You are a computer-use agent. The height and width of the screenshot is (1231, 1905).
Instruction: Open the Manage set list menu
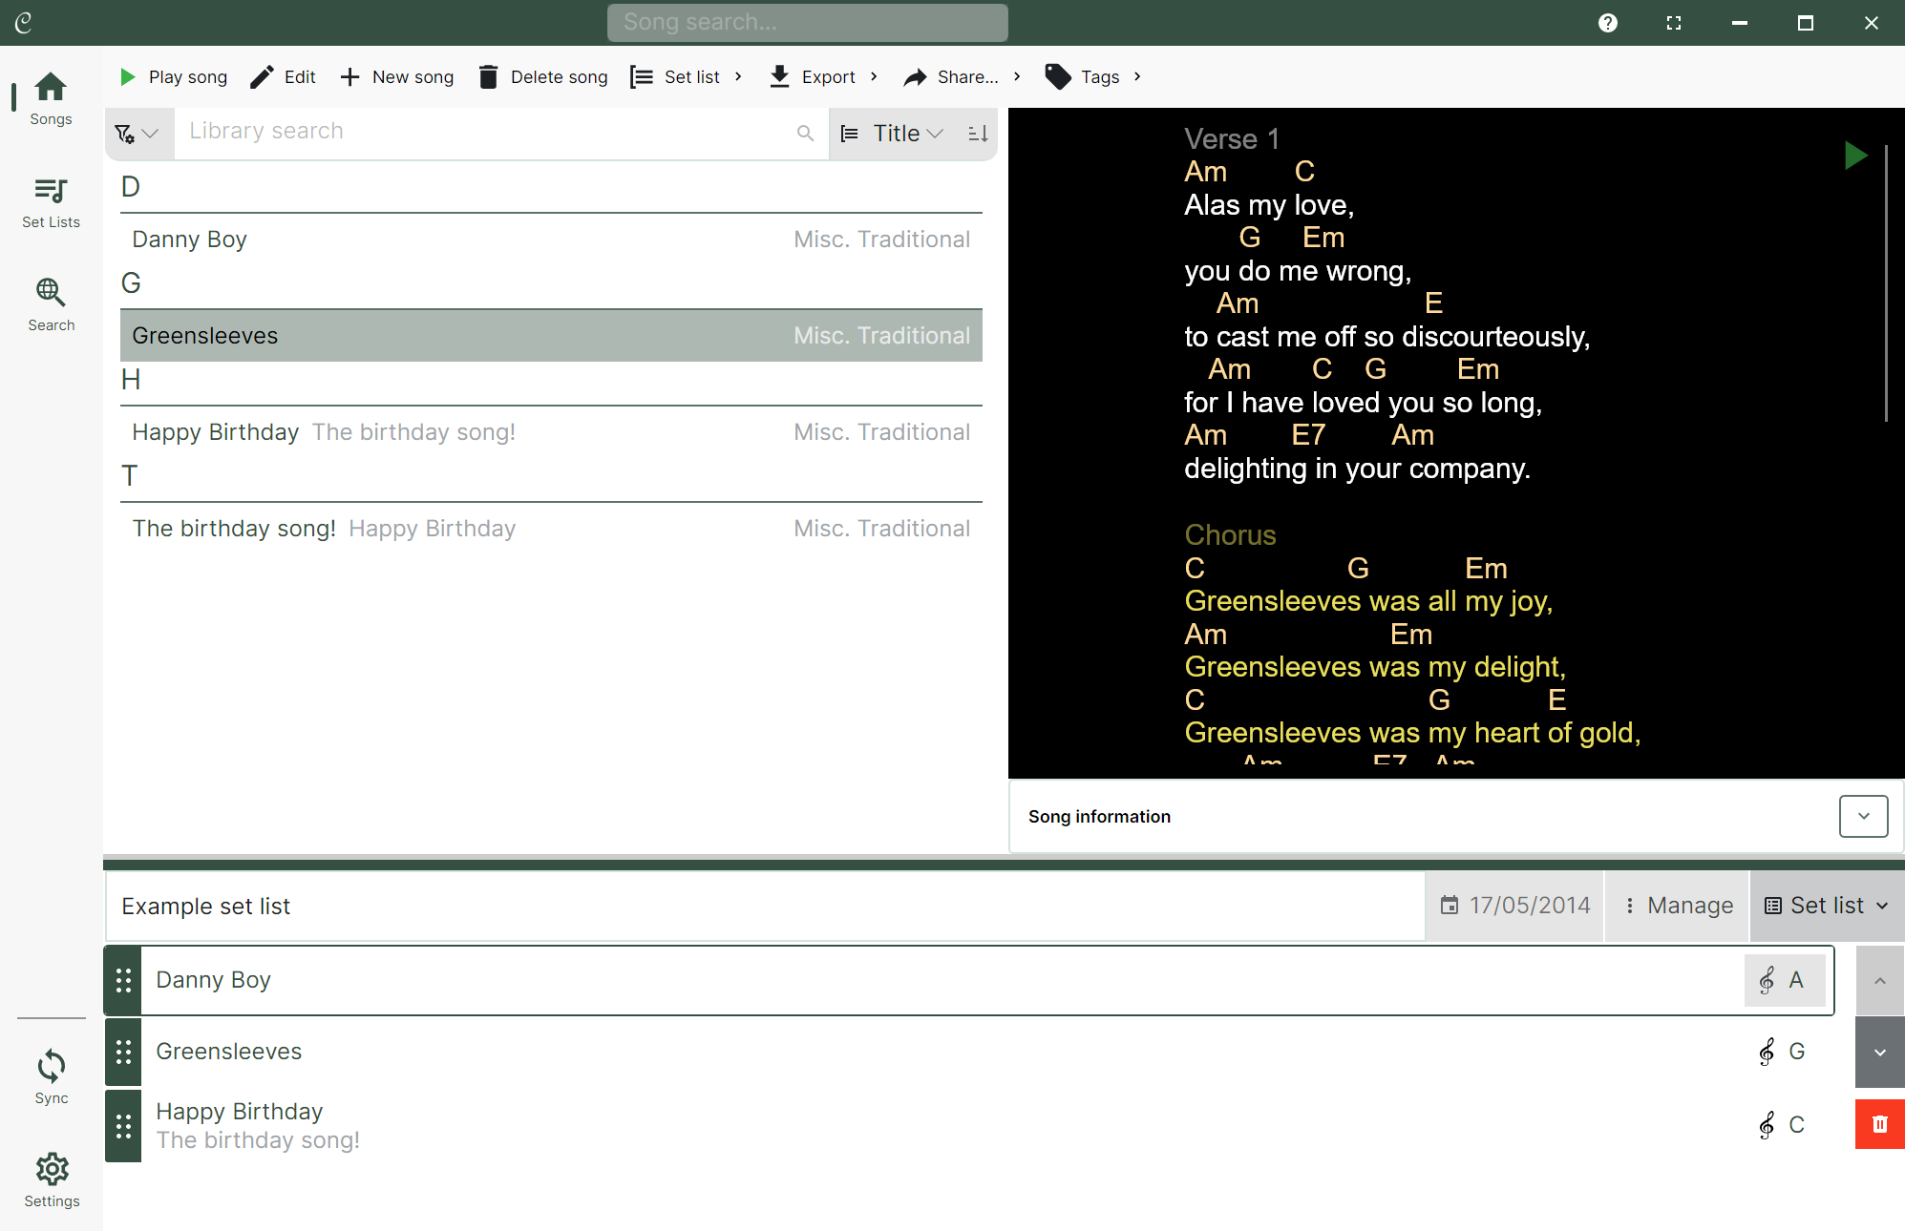click(x=1678, y=906)
